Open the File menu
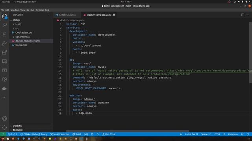 click(x=2, y=10)
